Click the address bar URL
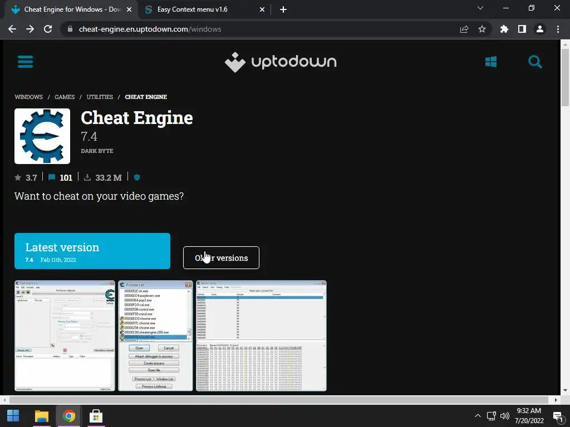570x427 pixels. point(150,29)
